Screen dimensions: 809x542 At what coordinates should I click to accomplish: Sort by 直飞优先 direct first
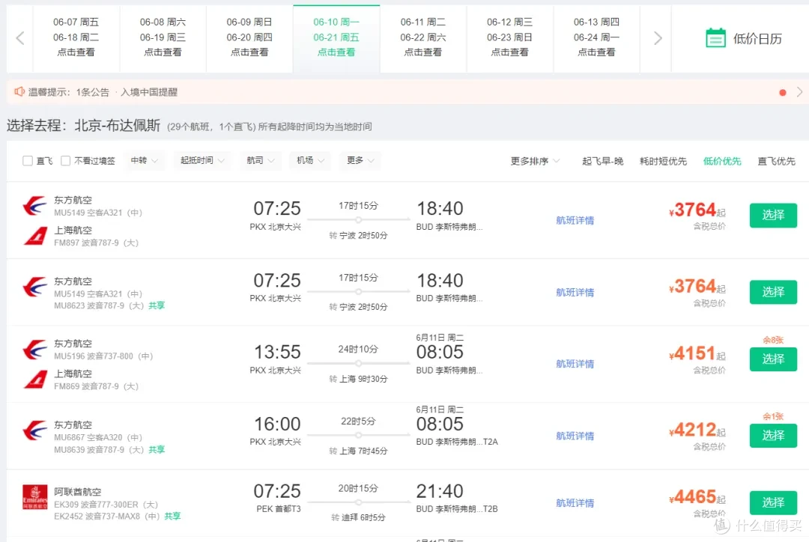click(777, 161)
